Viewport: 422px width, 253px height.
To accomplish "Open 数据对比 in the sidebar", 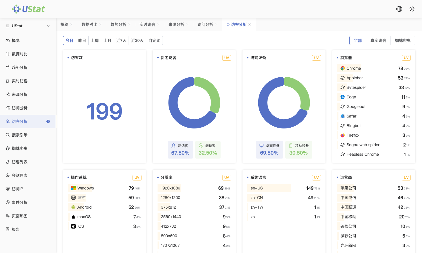I will [x=28, y=54].
